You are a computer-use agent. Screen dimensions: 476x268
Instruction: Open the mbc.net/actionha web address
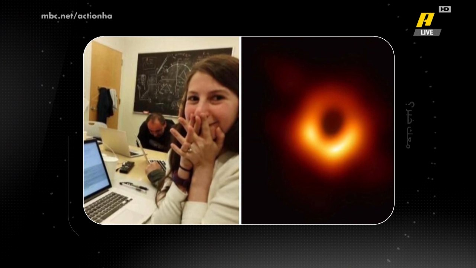(x=76, y=16)
